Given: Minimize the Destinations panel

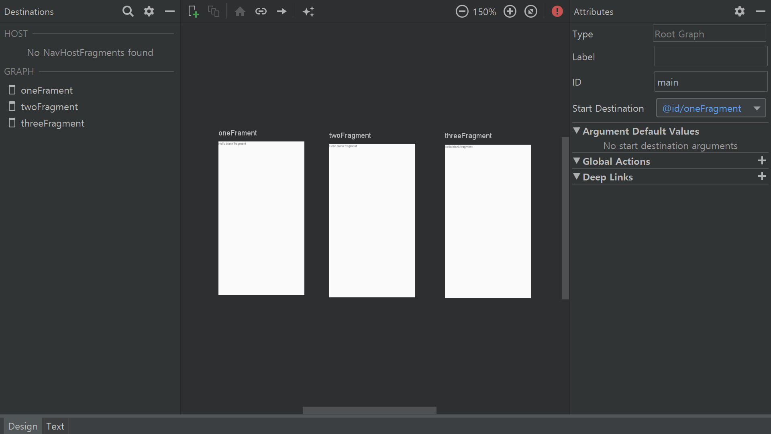Looking at the screenshot, I should pyautogui.click(x=170, y=11).
